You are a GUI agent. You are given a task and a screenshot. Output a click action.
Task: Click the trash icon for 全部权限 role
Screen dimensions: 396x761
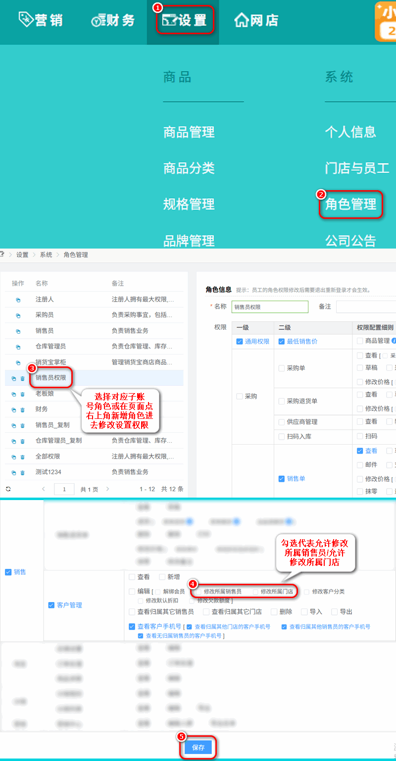[x=22, y=457]
